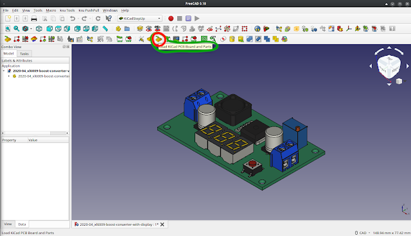Open the ksu PushPull menu
The height and width of the screenshot is (236, 411).
[89, 10]
